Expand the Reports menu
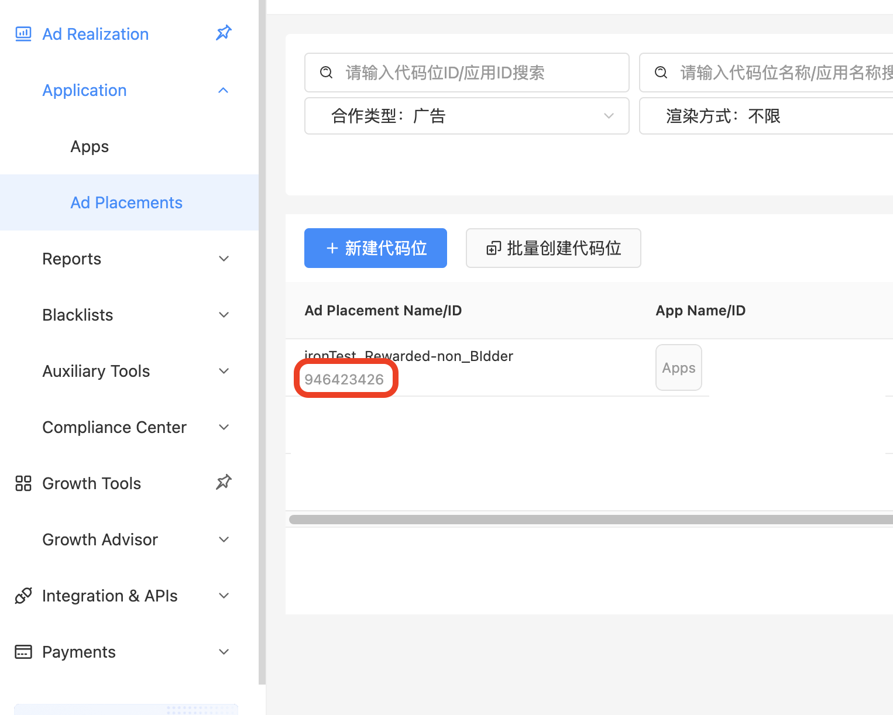Screen dimensions: 893x715 point(223,259)
